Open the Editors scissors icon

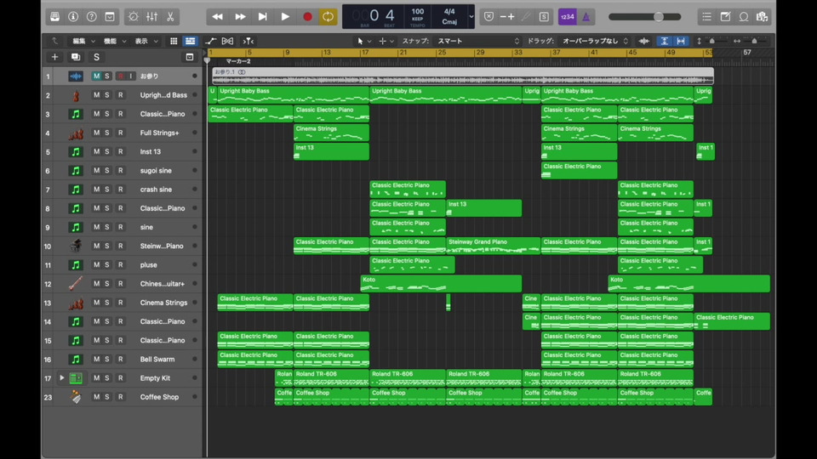170,17
